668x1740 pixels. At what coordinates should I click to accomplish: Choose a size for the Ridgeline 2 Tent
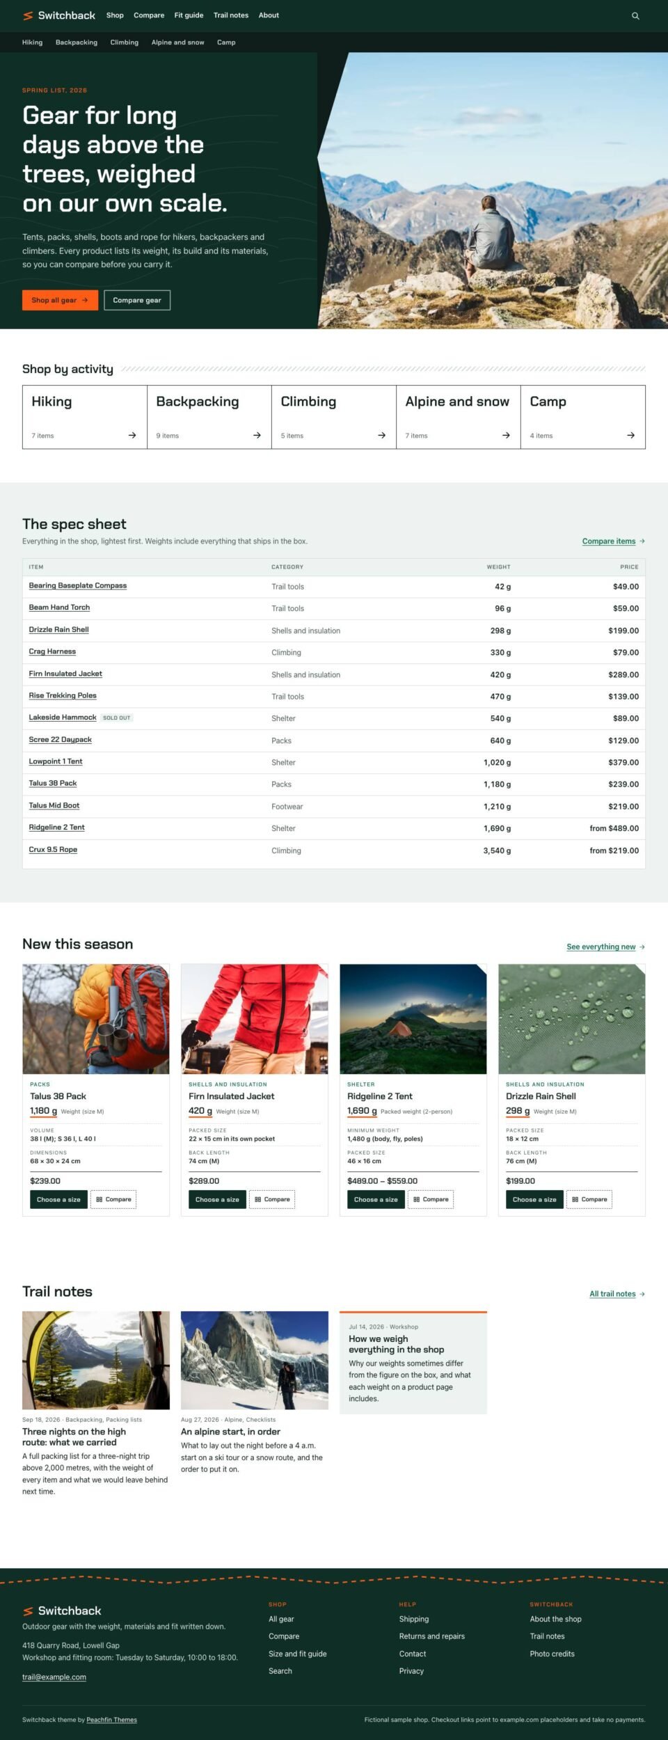[x=376, y=1200]
